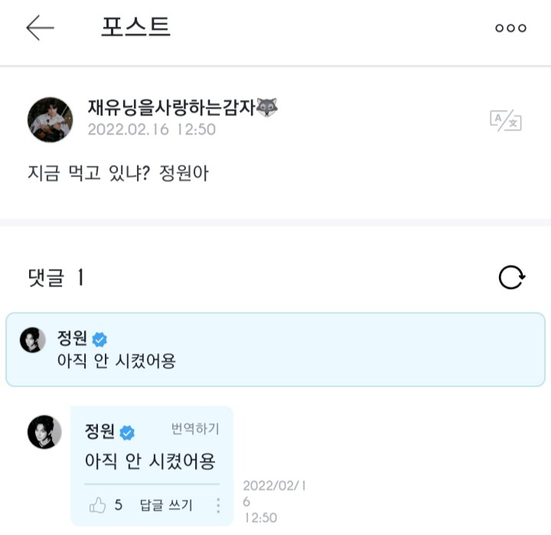Tap the back arrow icon
This screenshot has width=551, height=535.
[x=40, y=28]
